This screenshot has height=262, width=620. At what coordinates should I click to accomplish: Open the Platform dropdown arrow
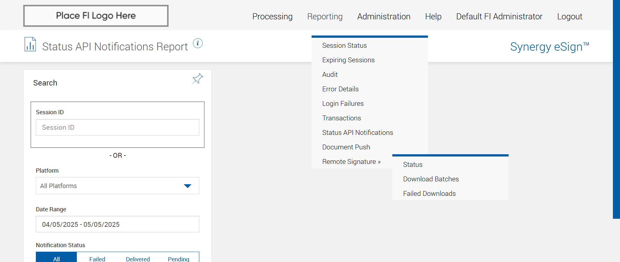187,186
